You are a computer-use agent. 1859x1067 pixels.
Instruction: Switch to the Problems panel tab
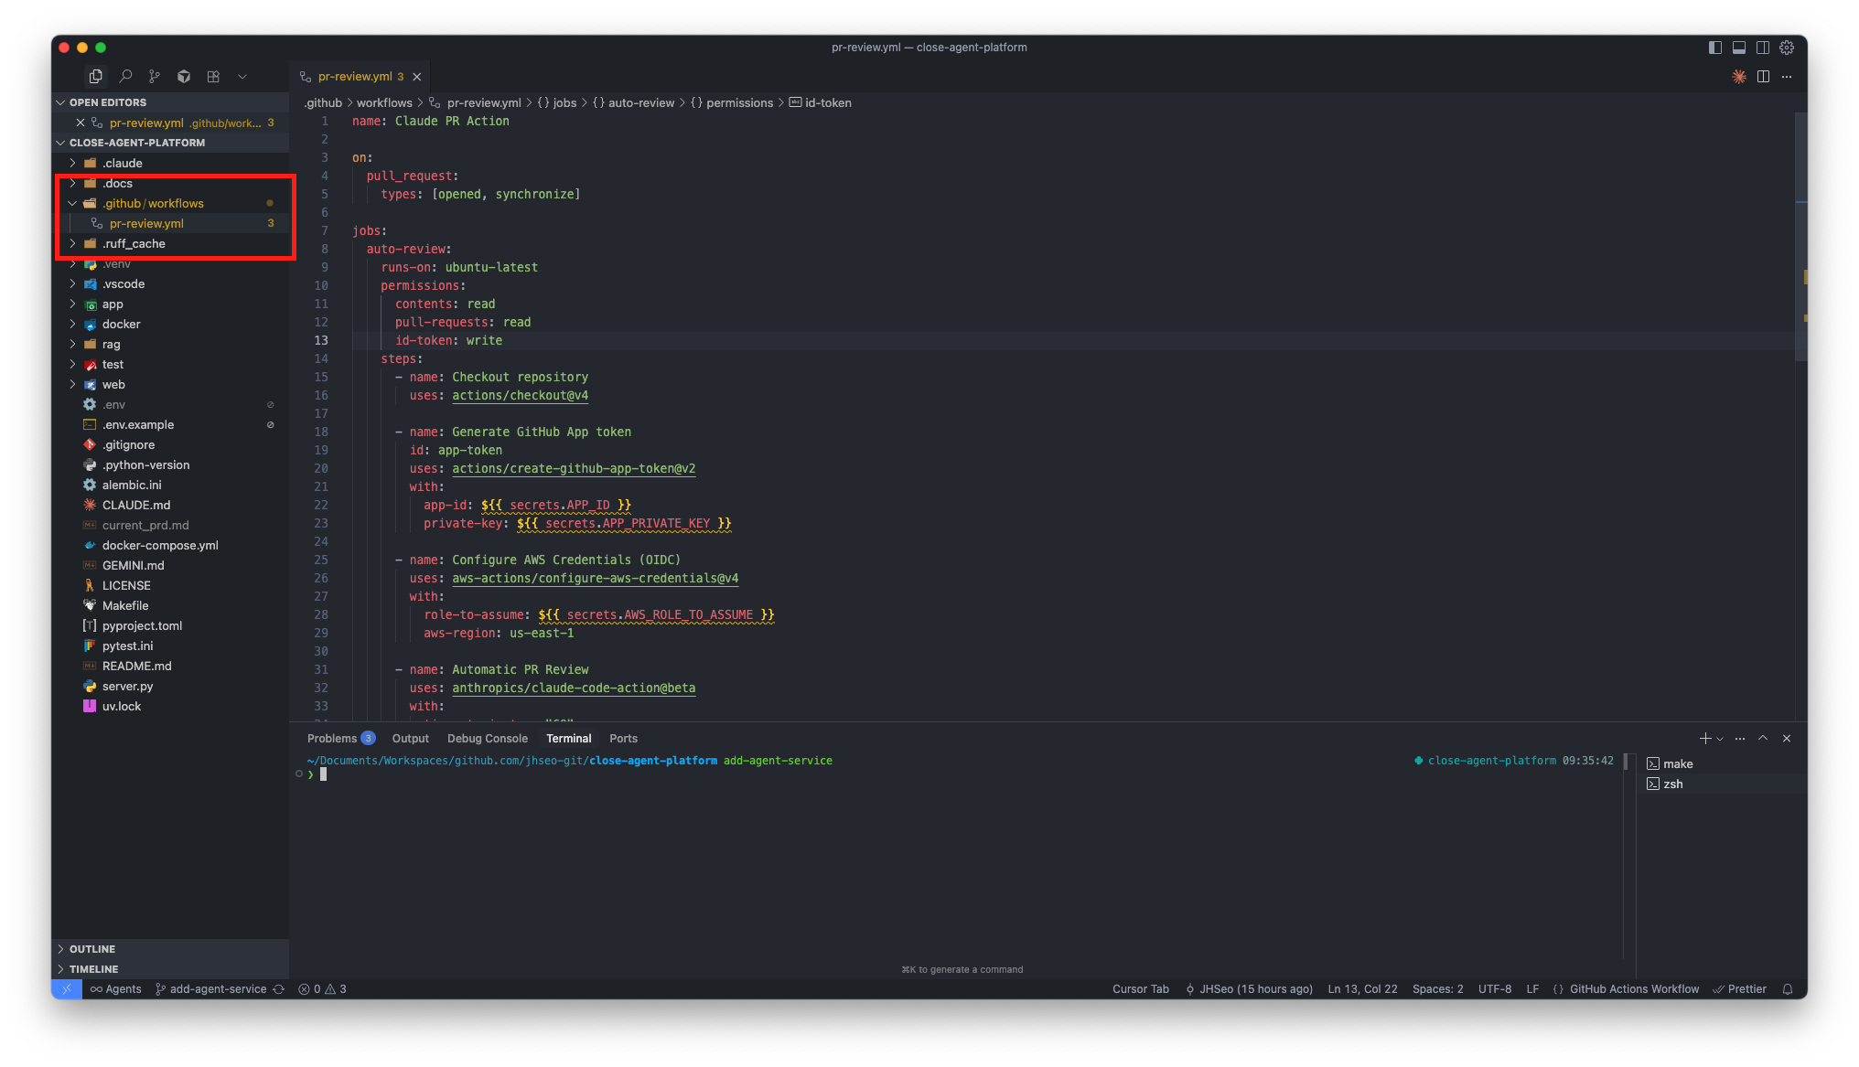pyautogui.click(x=332, y=739)
